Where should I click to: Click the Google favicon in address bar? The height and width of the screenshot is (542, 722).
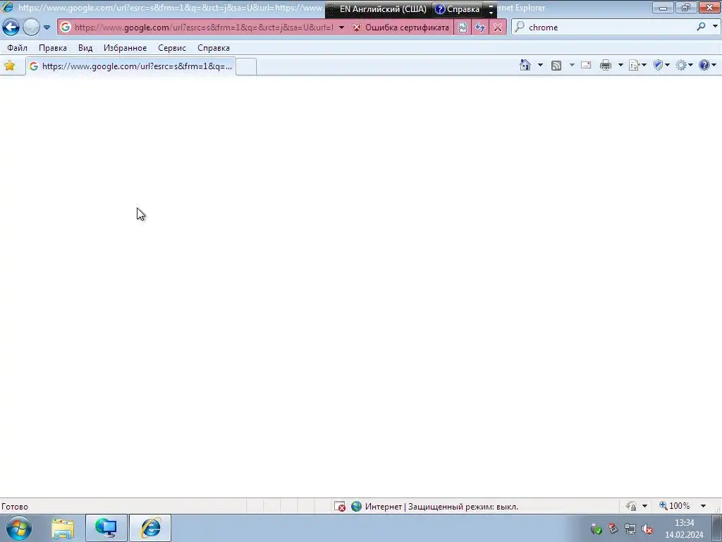[x=66, y=28]
